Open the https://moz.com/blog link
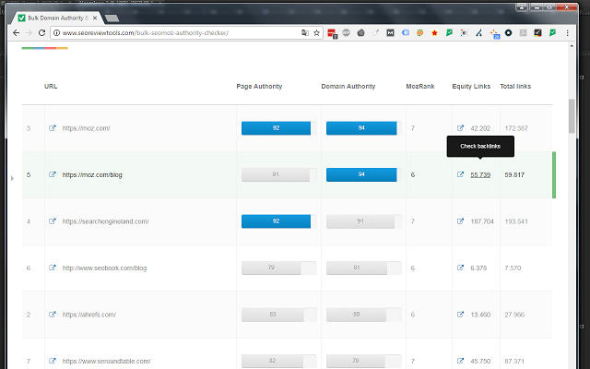The width and height of the screenshot is (590, 369). coord(92,174)
